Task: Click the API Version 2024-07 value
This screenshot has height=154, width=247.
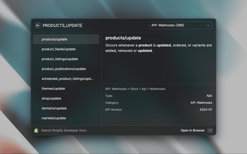Action: tap(206, 110)
